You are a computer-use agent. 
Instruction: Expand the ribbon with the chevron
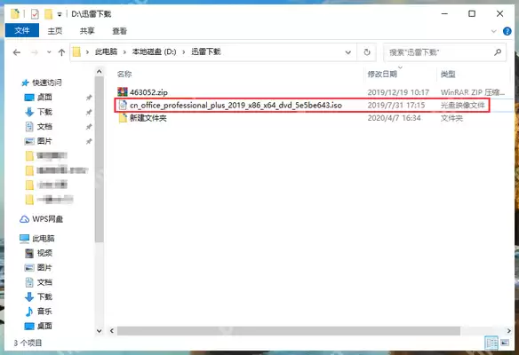494,31
